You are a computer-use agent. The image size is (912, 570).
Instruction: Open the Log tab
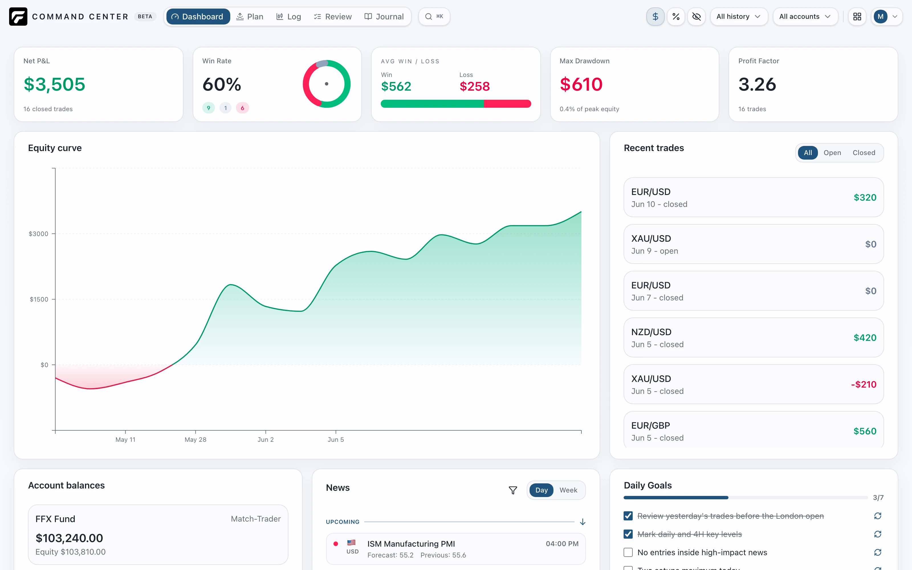(289, 17)
